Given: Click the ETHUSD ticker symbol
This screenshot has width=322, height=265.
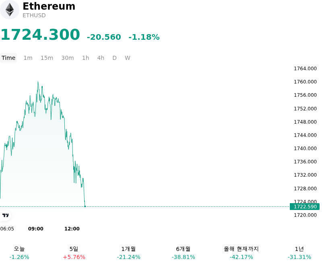Looking at the screenshot, I should tap(34, 15).
